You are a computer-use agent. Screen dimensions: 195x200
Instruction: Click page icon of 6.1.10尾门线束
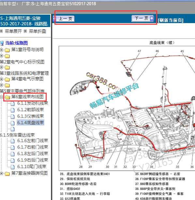pyautogui.click(x=12, y=167)
